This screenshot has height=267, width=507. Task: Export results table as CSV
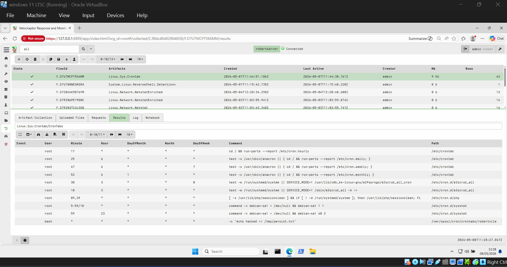[55, 135]
